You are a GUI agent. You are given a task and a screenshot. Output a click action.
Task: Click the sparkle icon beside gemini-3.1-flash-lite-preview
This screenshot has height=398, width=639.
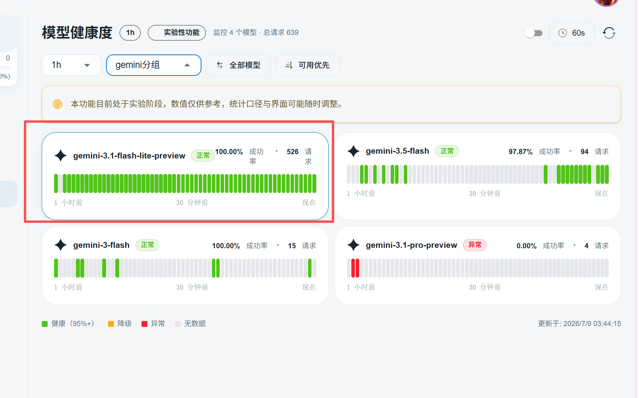tap(60, 156)
